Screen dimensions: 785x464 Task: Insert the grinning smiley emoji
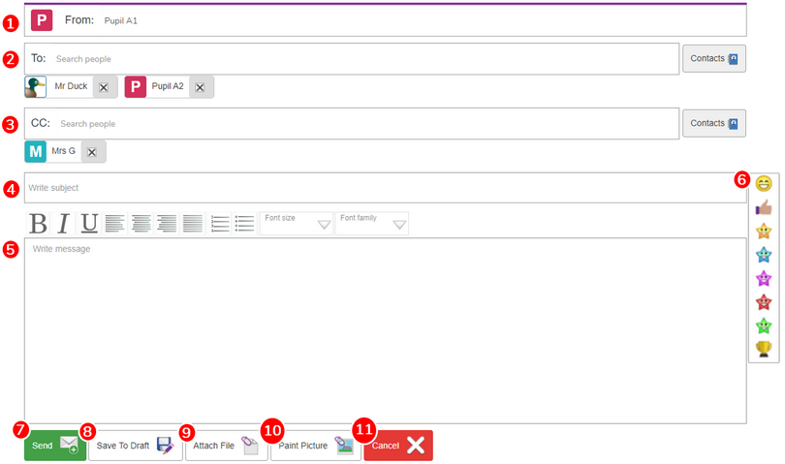click(764, 184)
